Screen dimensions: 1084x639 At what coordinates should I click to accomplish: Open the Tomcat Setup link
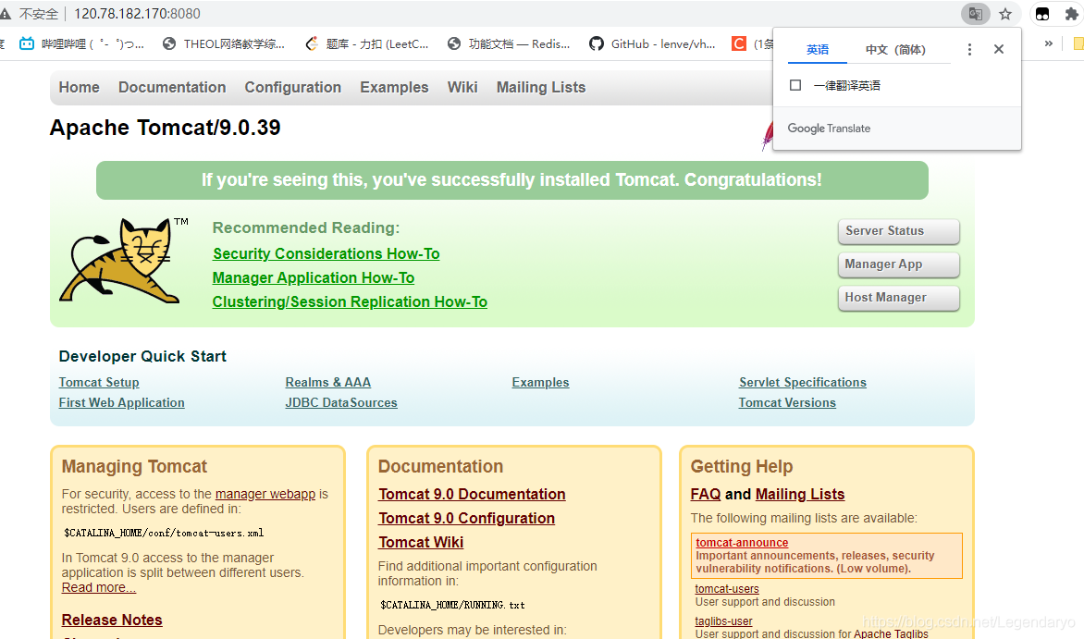point(99,383)
